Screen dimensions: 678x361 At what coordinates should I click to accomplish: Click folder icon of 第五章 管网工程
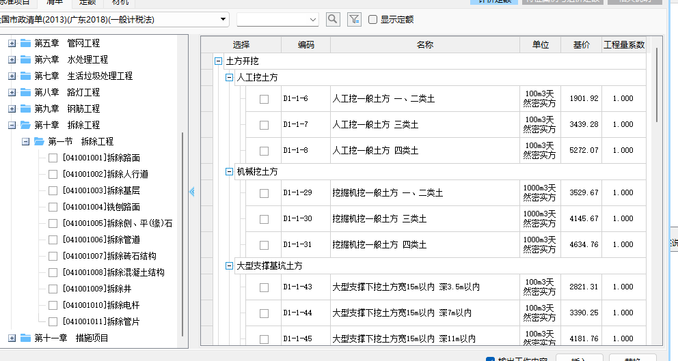[26, 43]
